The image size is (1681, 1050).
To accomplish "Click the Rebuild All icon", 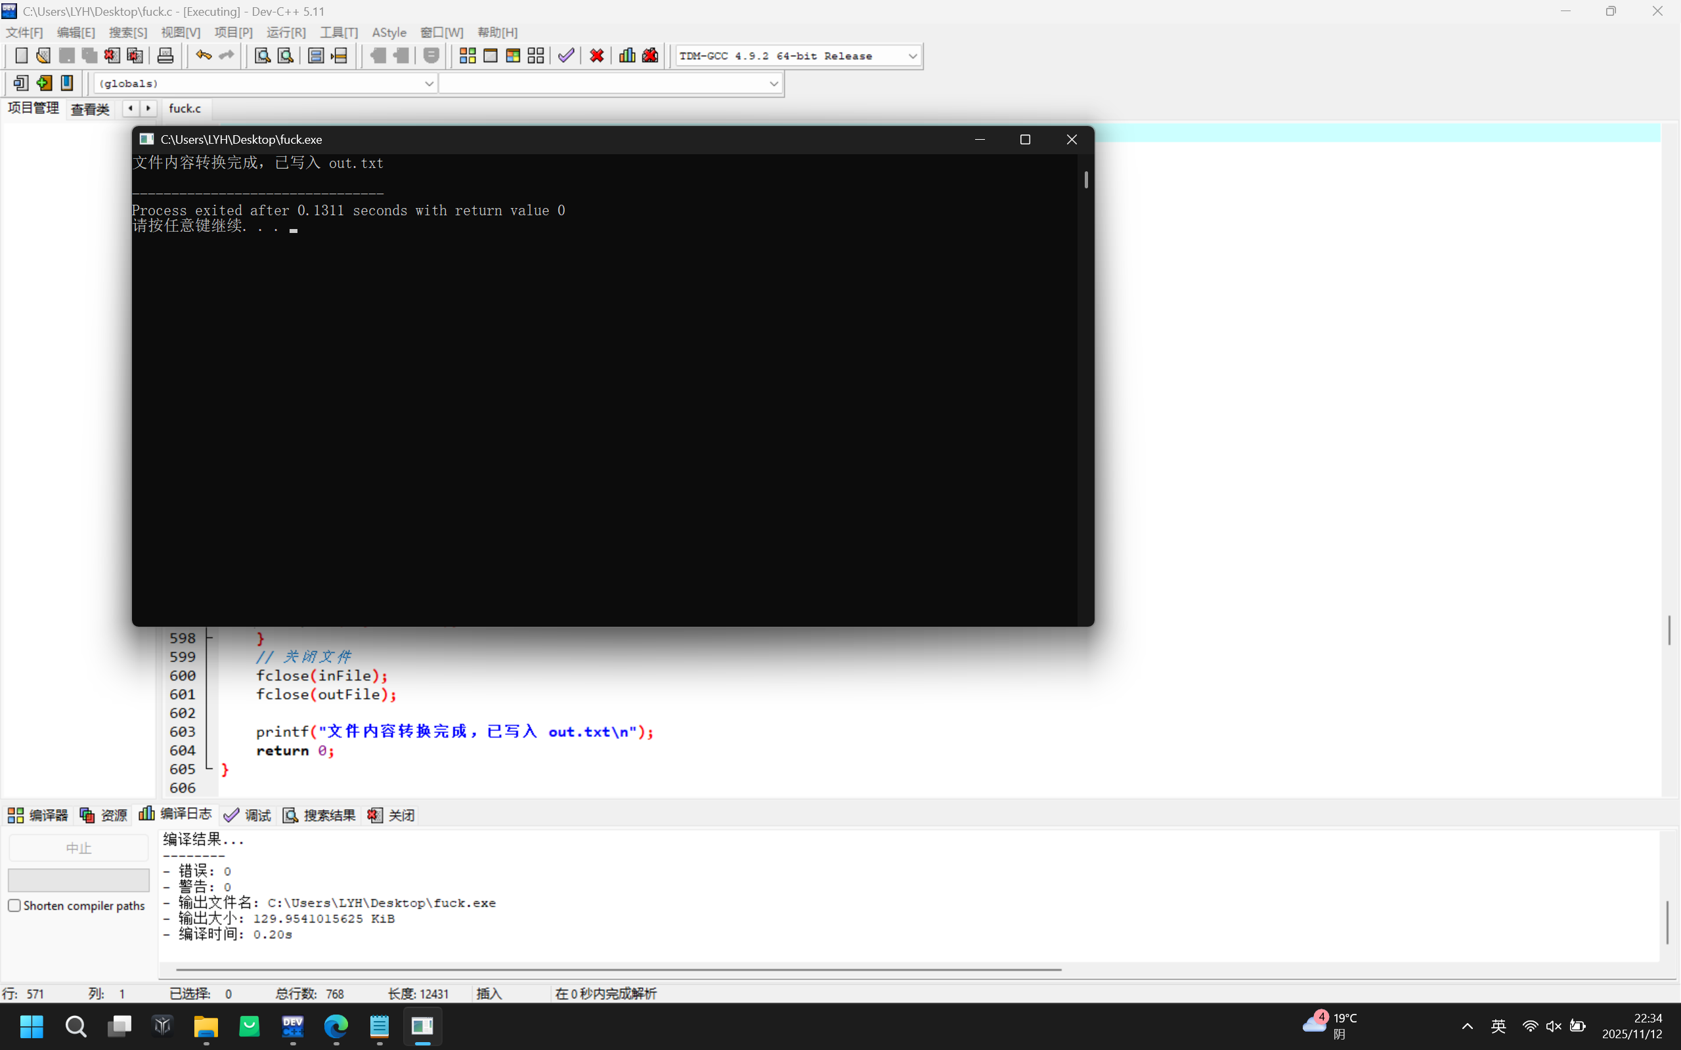I will coord(536,56).
